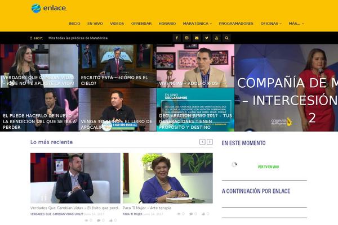Expand the MARATÓNICA dropdown menu
This screenshot has width=338, height=225.
point(197,24)
